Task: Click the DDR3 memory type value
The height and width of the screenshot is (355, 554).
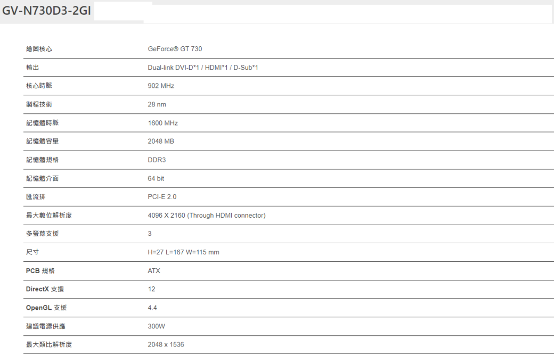Action: [x=157, y=160]
